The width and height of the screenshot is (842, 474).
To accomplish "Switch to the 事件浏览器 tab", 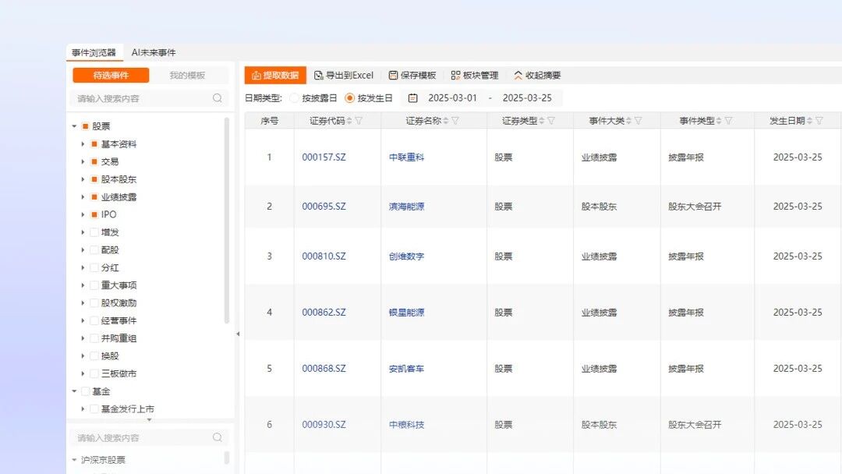I will (x=94, y=52).
